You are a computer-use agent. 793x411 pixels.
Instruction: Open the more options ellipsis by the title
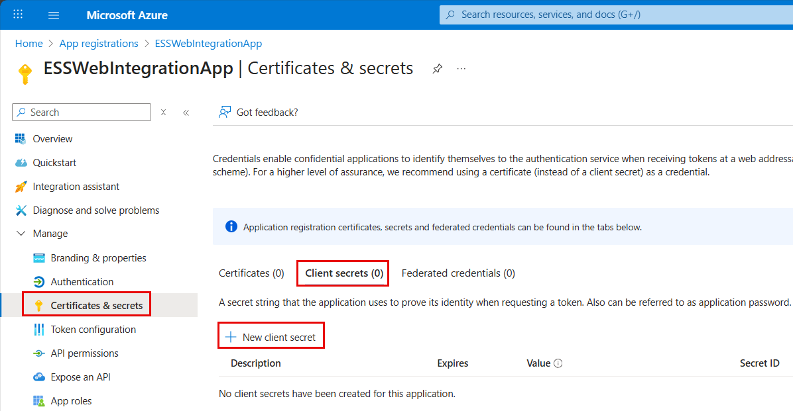[x=461, y=68]
